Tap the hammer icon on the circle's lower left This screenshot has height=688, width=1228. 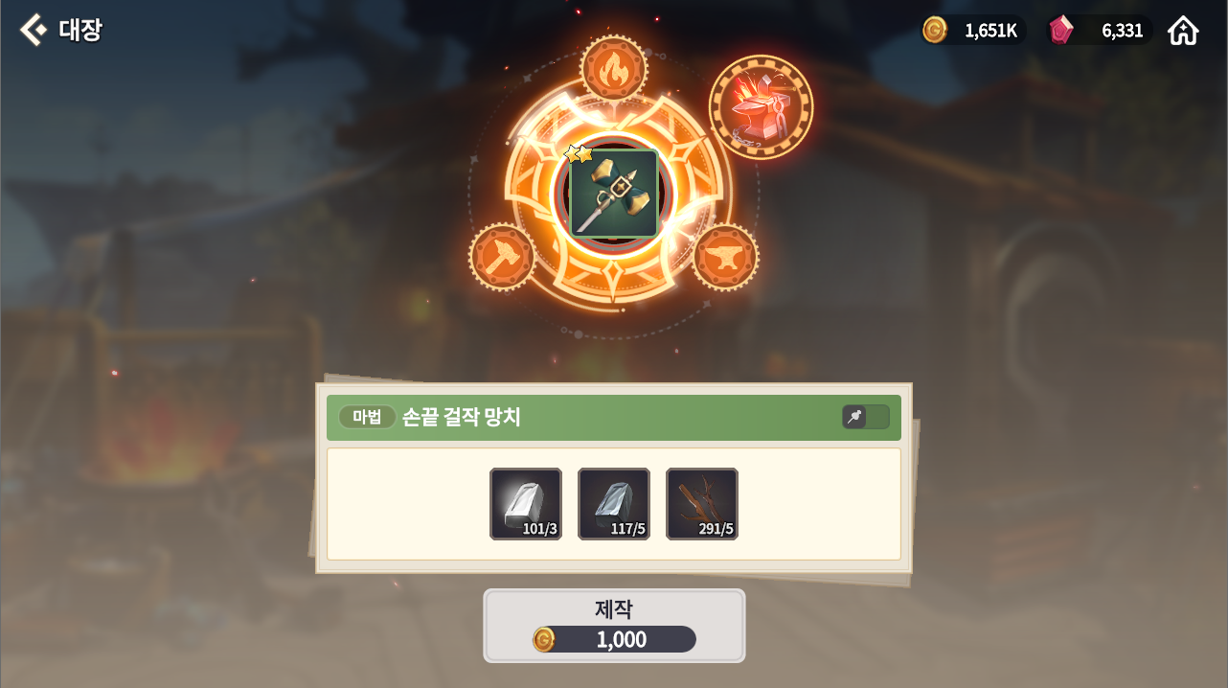click(x=503, y=257)
